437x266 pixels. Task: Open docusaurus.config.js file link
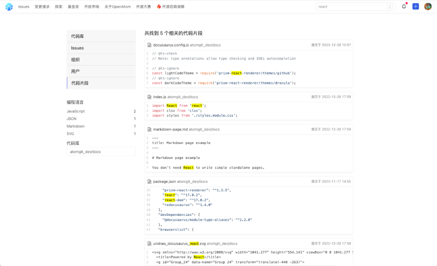[x=171, y=45]
